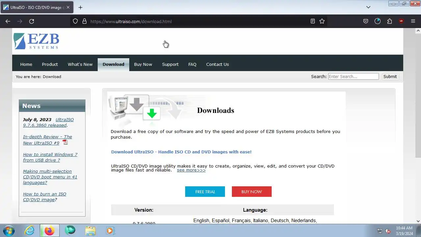Click the taskbar clock showing 10:44 AM

tap(404, 231)
